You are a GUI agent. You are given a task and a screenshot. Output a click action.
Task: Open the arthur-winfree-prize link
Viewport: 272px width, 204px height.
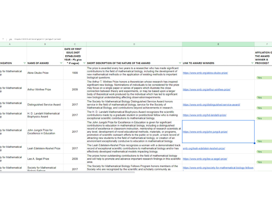206,89
